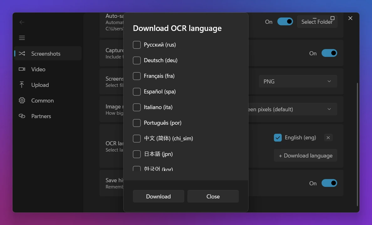Toggle the Capture cursor switch
Screen dimensions: 372x225
coord(329,53)
